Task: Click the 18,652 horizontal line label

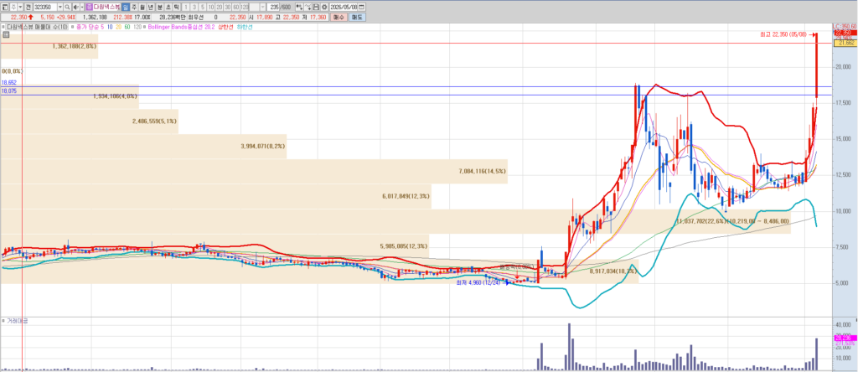Action: point(8,82)
